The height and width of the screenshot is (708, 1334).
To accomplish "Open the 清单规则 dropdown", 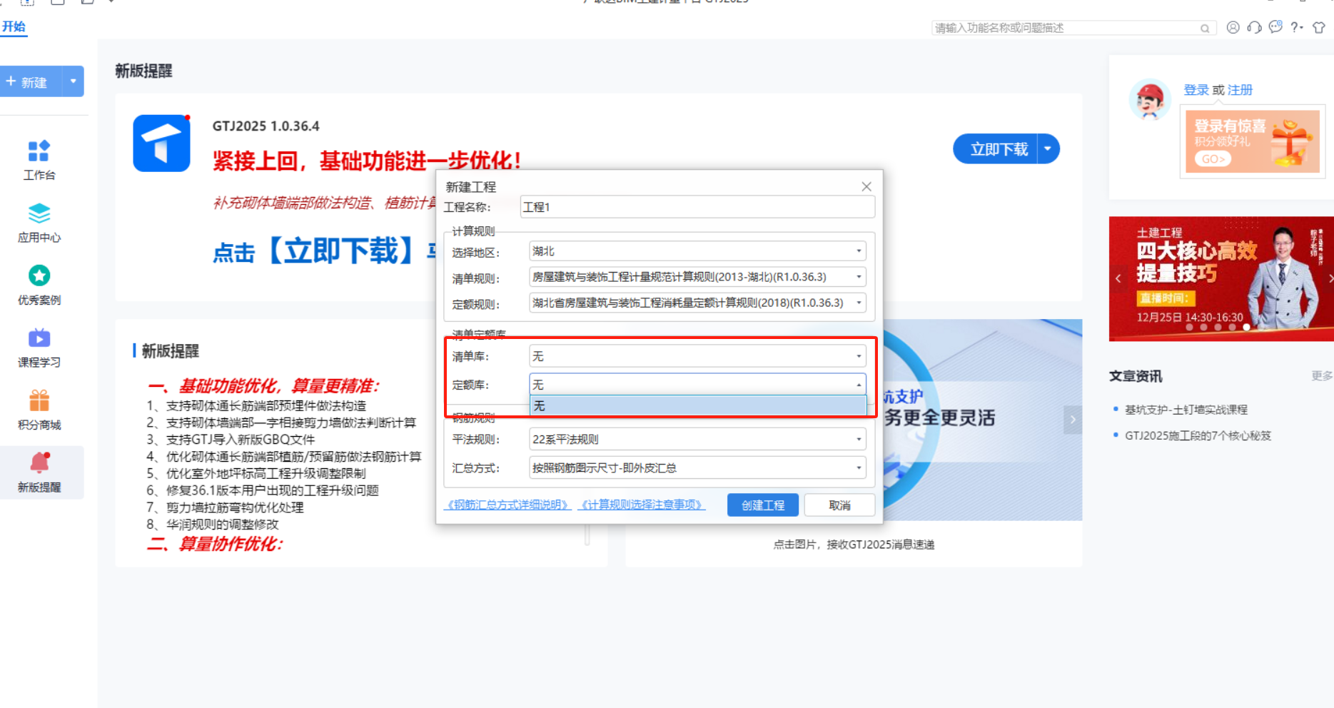I will 697,277.
